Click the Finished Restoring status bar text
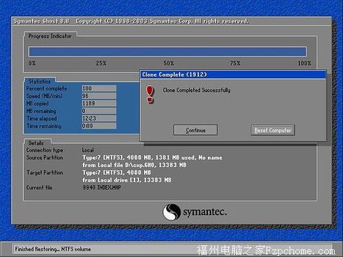This screenshot has width=343, height=257. 53,249
